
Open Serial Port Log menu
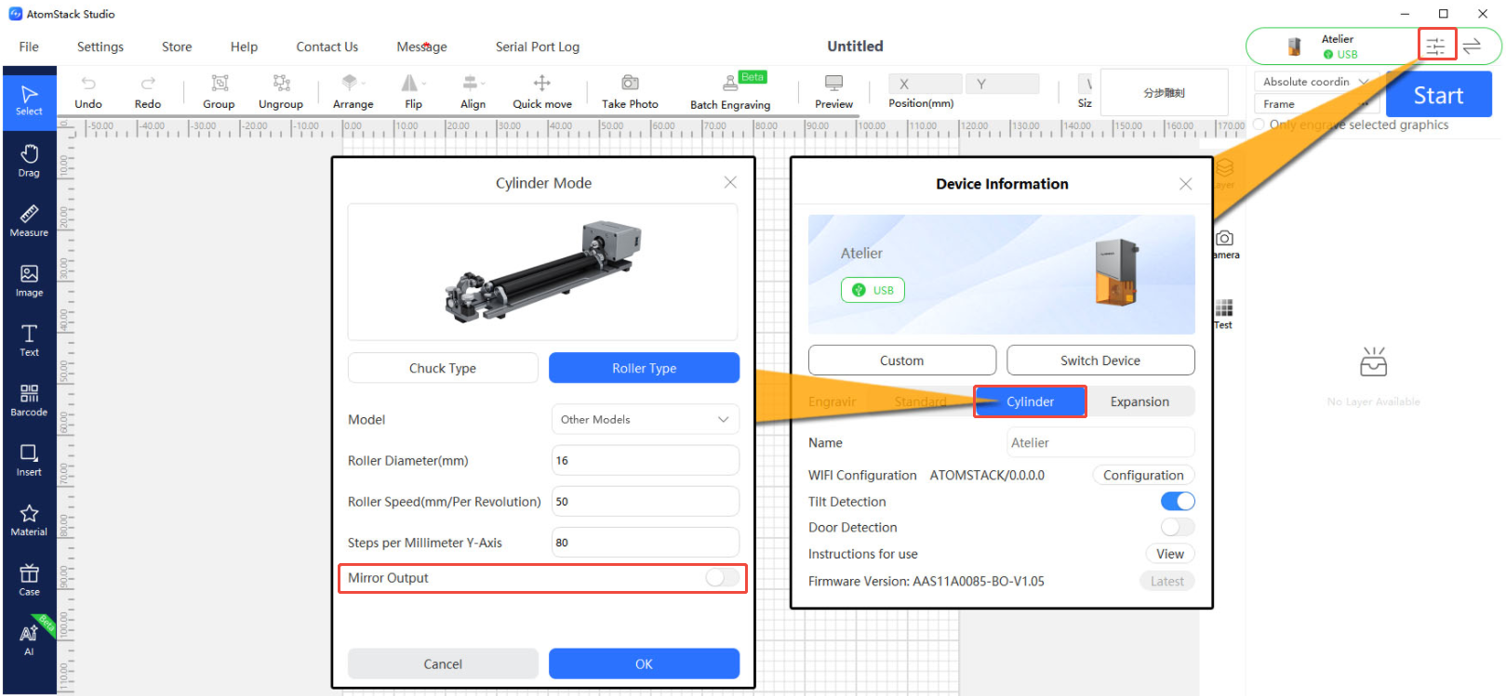[537, 46]
